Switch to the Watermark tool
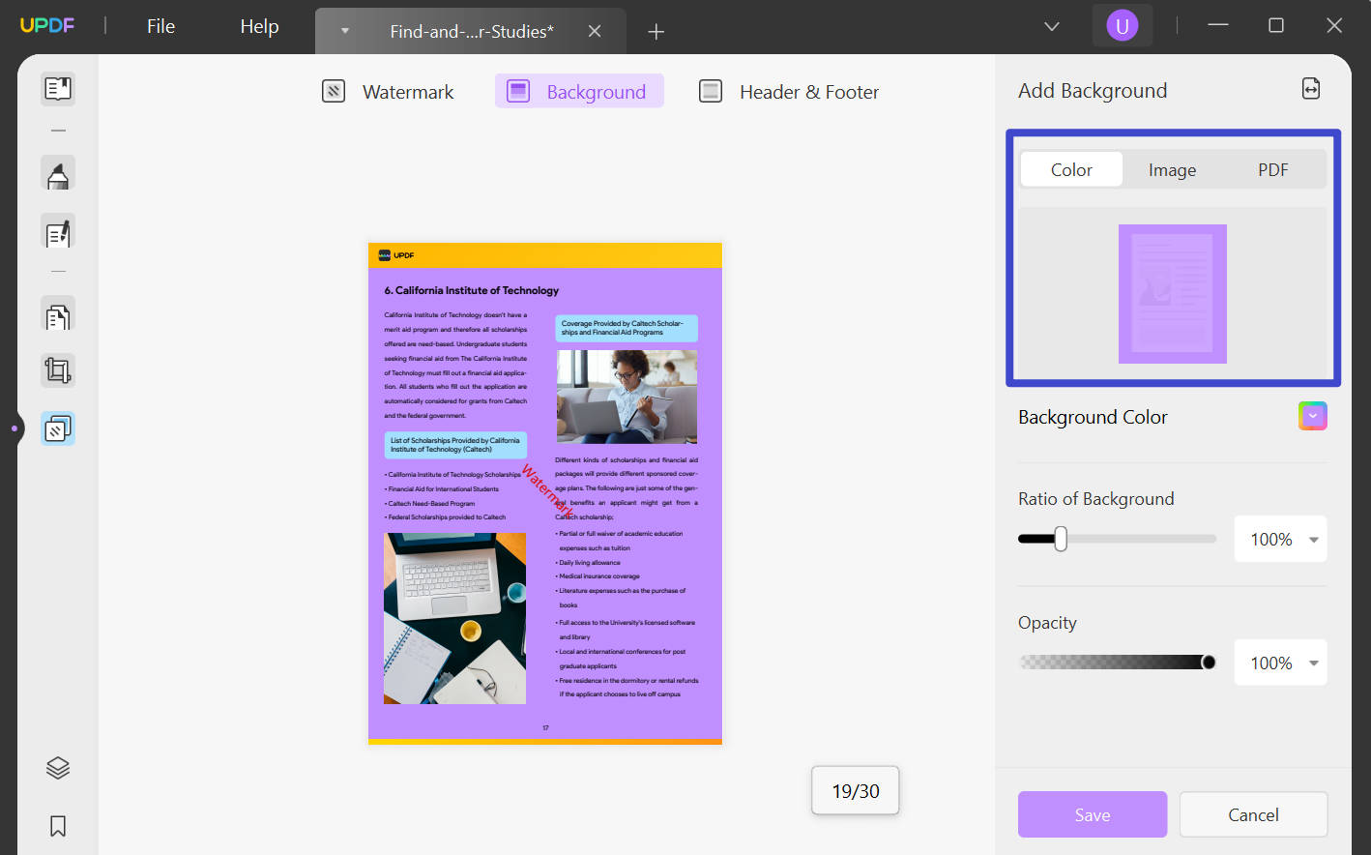This screenshot has width=1371, height=855. pos(387,91)
